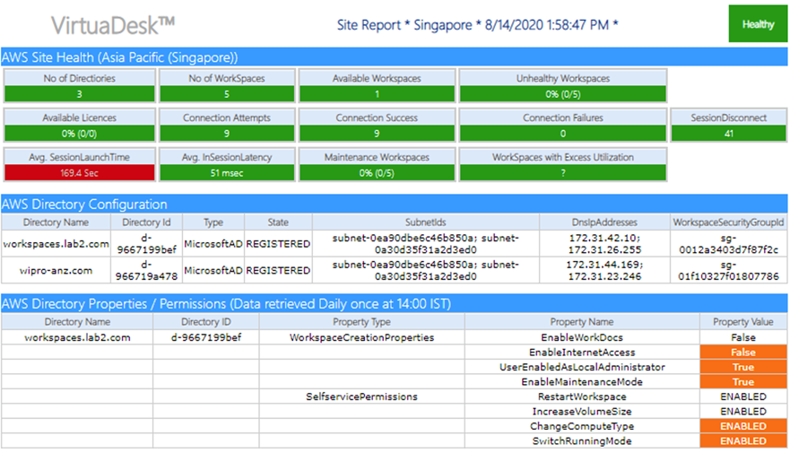The width and height of the screenshot is (790, 453).
Task: Click the No of Directories value 3
Action: [x=79, y=93]
